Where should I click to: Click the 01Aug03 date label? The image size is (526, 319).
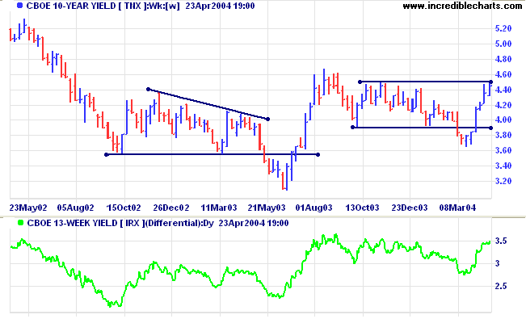[314, 208]
